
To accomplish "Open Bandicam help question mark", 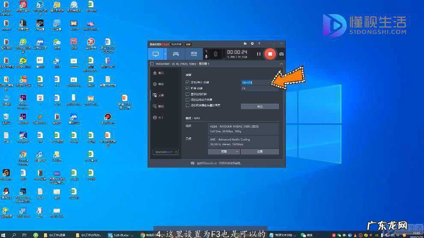I will click(x=259, y=44).
